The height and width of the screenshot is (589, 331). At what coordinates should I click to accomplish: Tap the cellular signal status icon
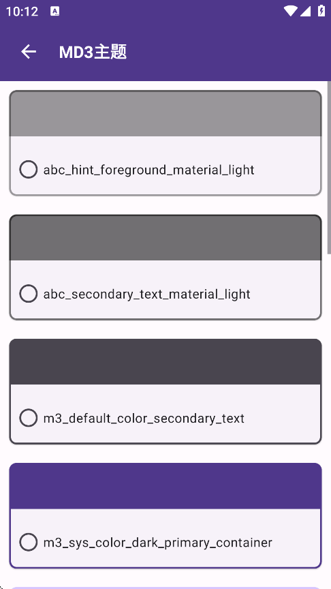(305, 11)
